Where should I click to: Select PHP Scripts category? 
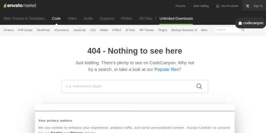(x=25, y=30)
